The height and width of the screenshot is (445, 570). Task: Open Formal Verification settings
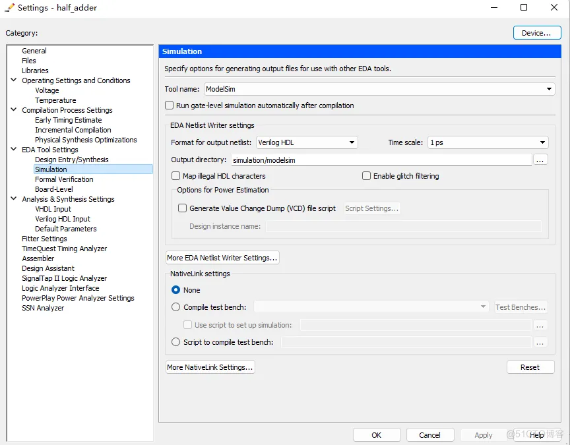coord(64,179)
